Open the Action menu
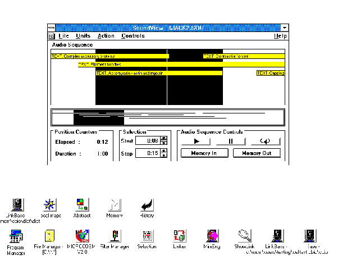This screenshot has height=260, width=347. point(106,36)
